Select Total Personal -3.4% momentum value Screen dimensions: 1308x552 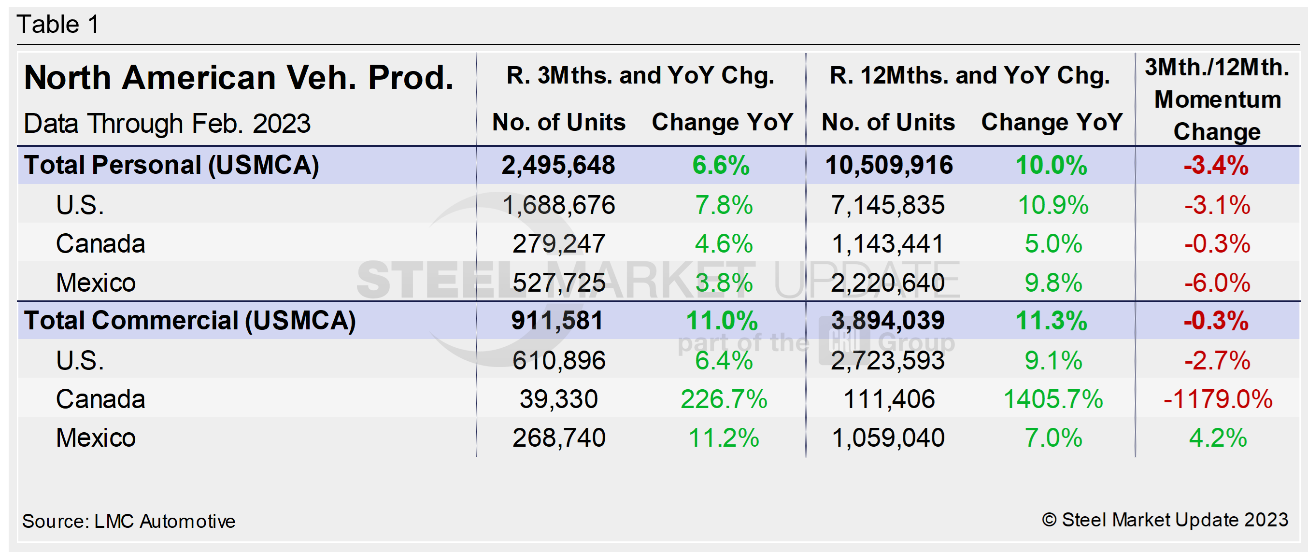1216,165
